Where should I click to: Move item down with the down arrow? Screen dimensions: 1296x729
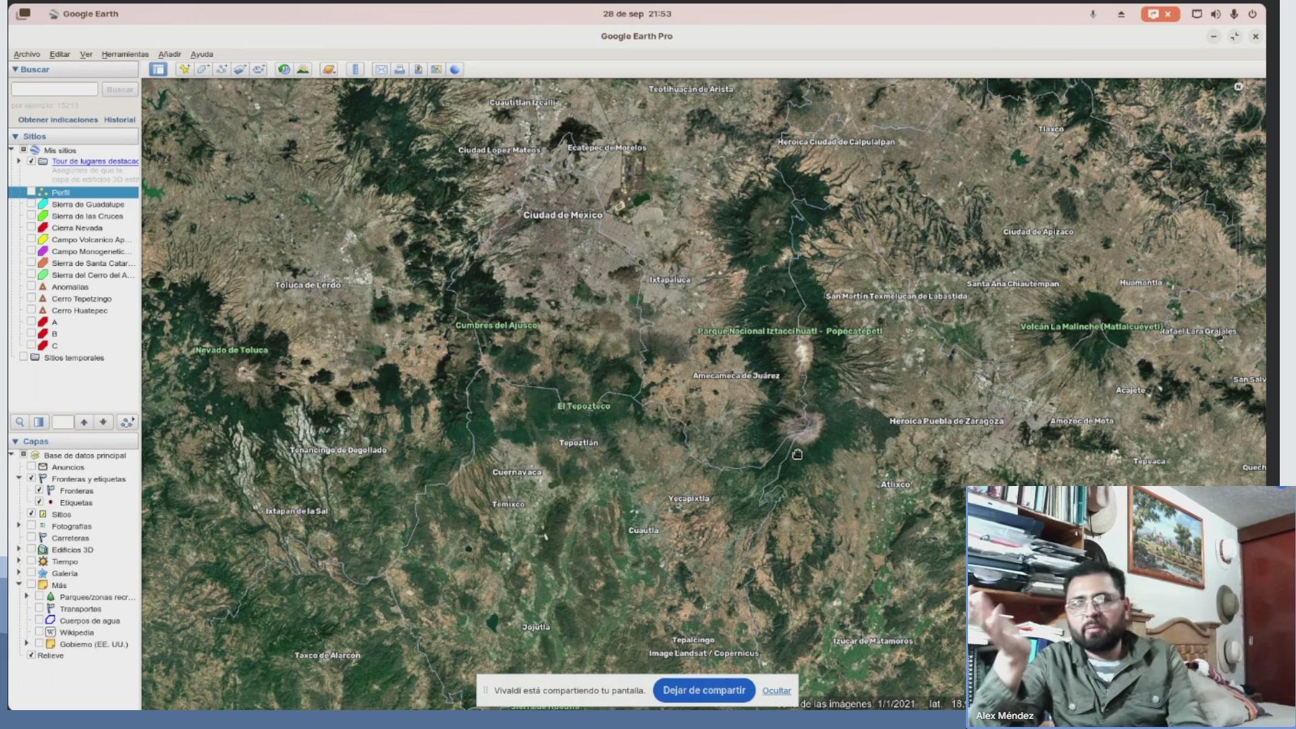tap(103, 422)
